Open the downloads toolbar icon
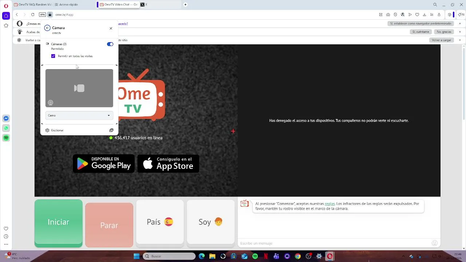Viewport: 466px width, 262px height. (424, 15)
